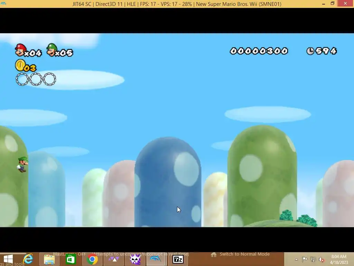Open the purple triangles app in taskbar
Screen dimensions: 354x266
(113, 259)
